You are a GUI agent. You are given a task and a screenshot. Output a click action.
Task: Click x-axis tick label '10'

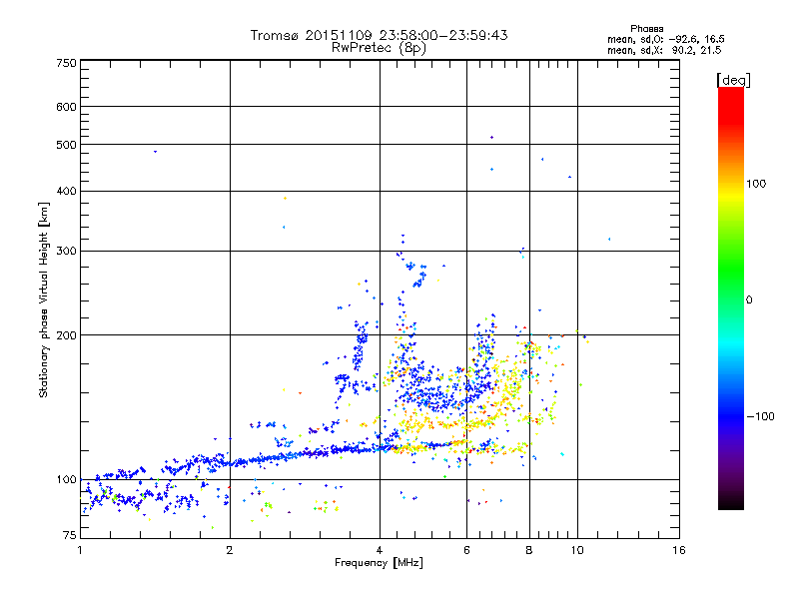(577, 550)
